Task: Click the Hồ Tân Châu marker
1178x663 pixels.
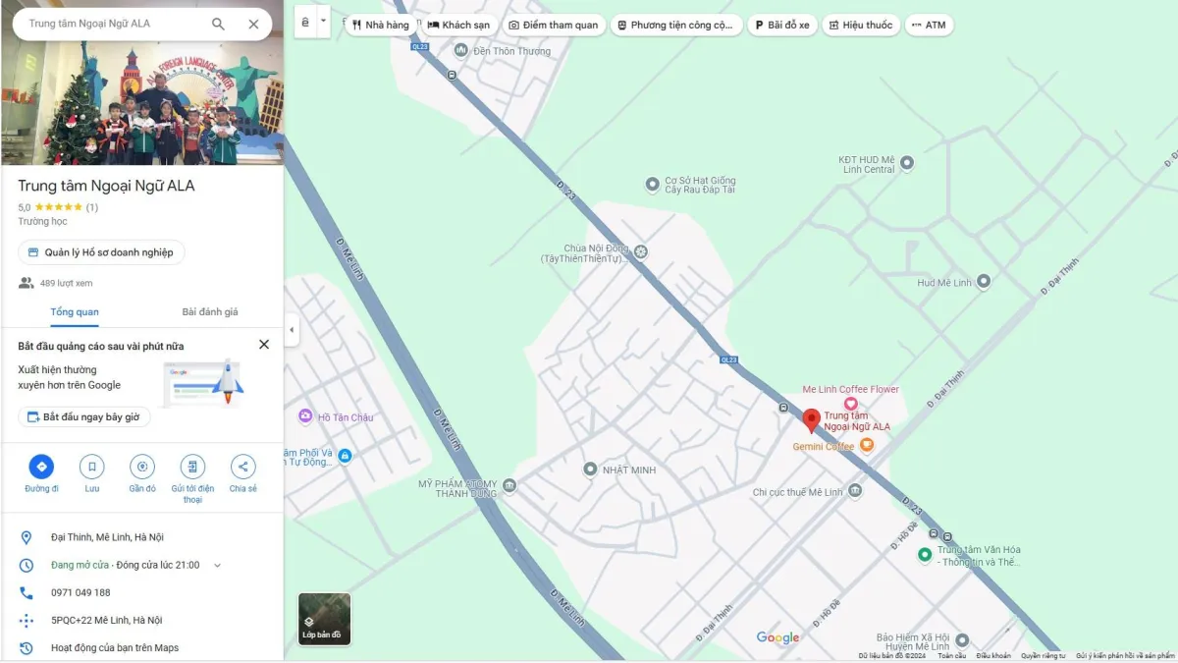Action: [305, 417]
